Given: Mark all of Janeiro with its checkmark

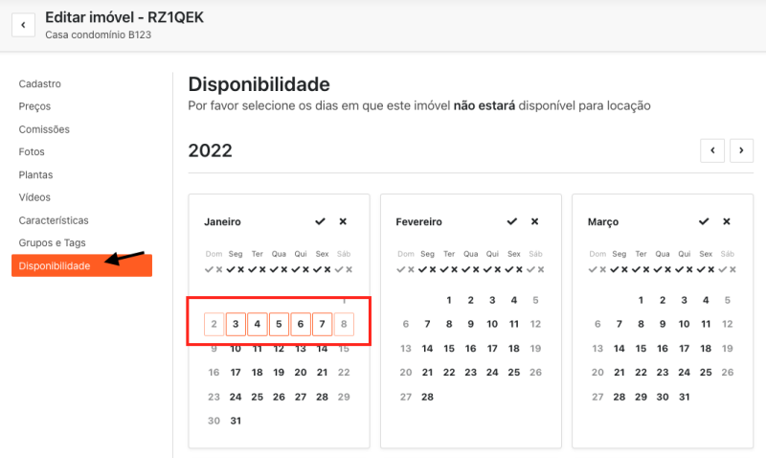Looking at the screenshot, I should coord(321,221).
